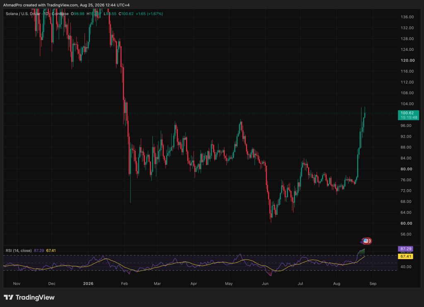Open the RSI (14, close) indicator legend
The height and width of the screenshot is (307, 424).
tap(19, 251)
